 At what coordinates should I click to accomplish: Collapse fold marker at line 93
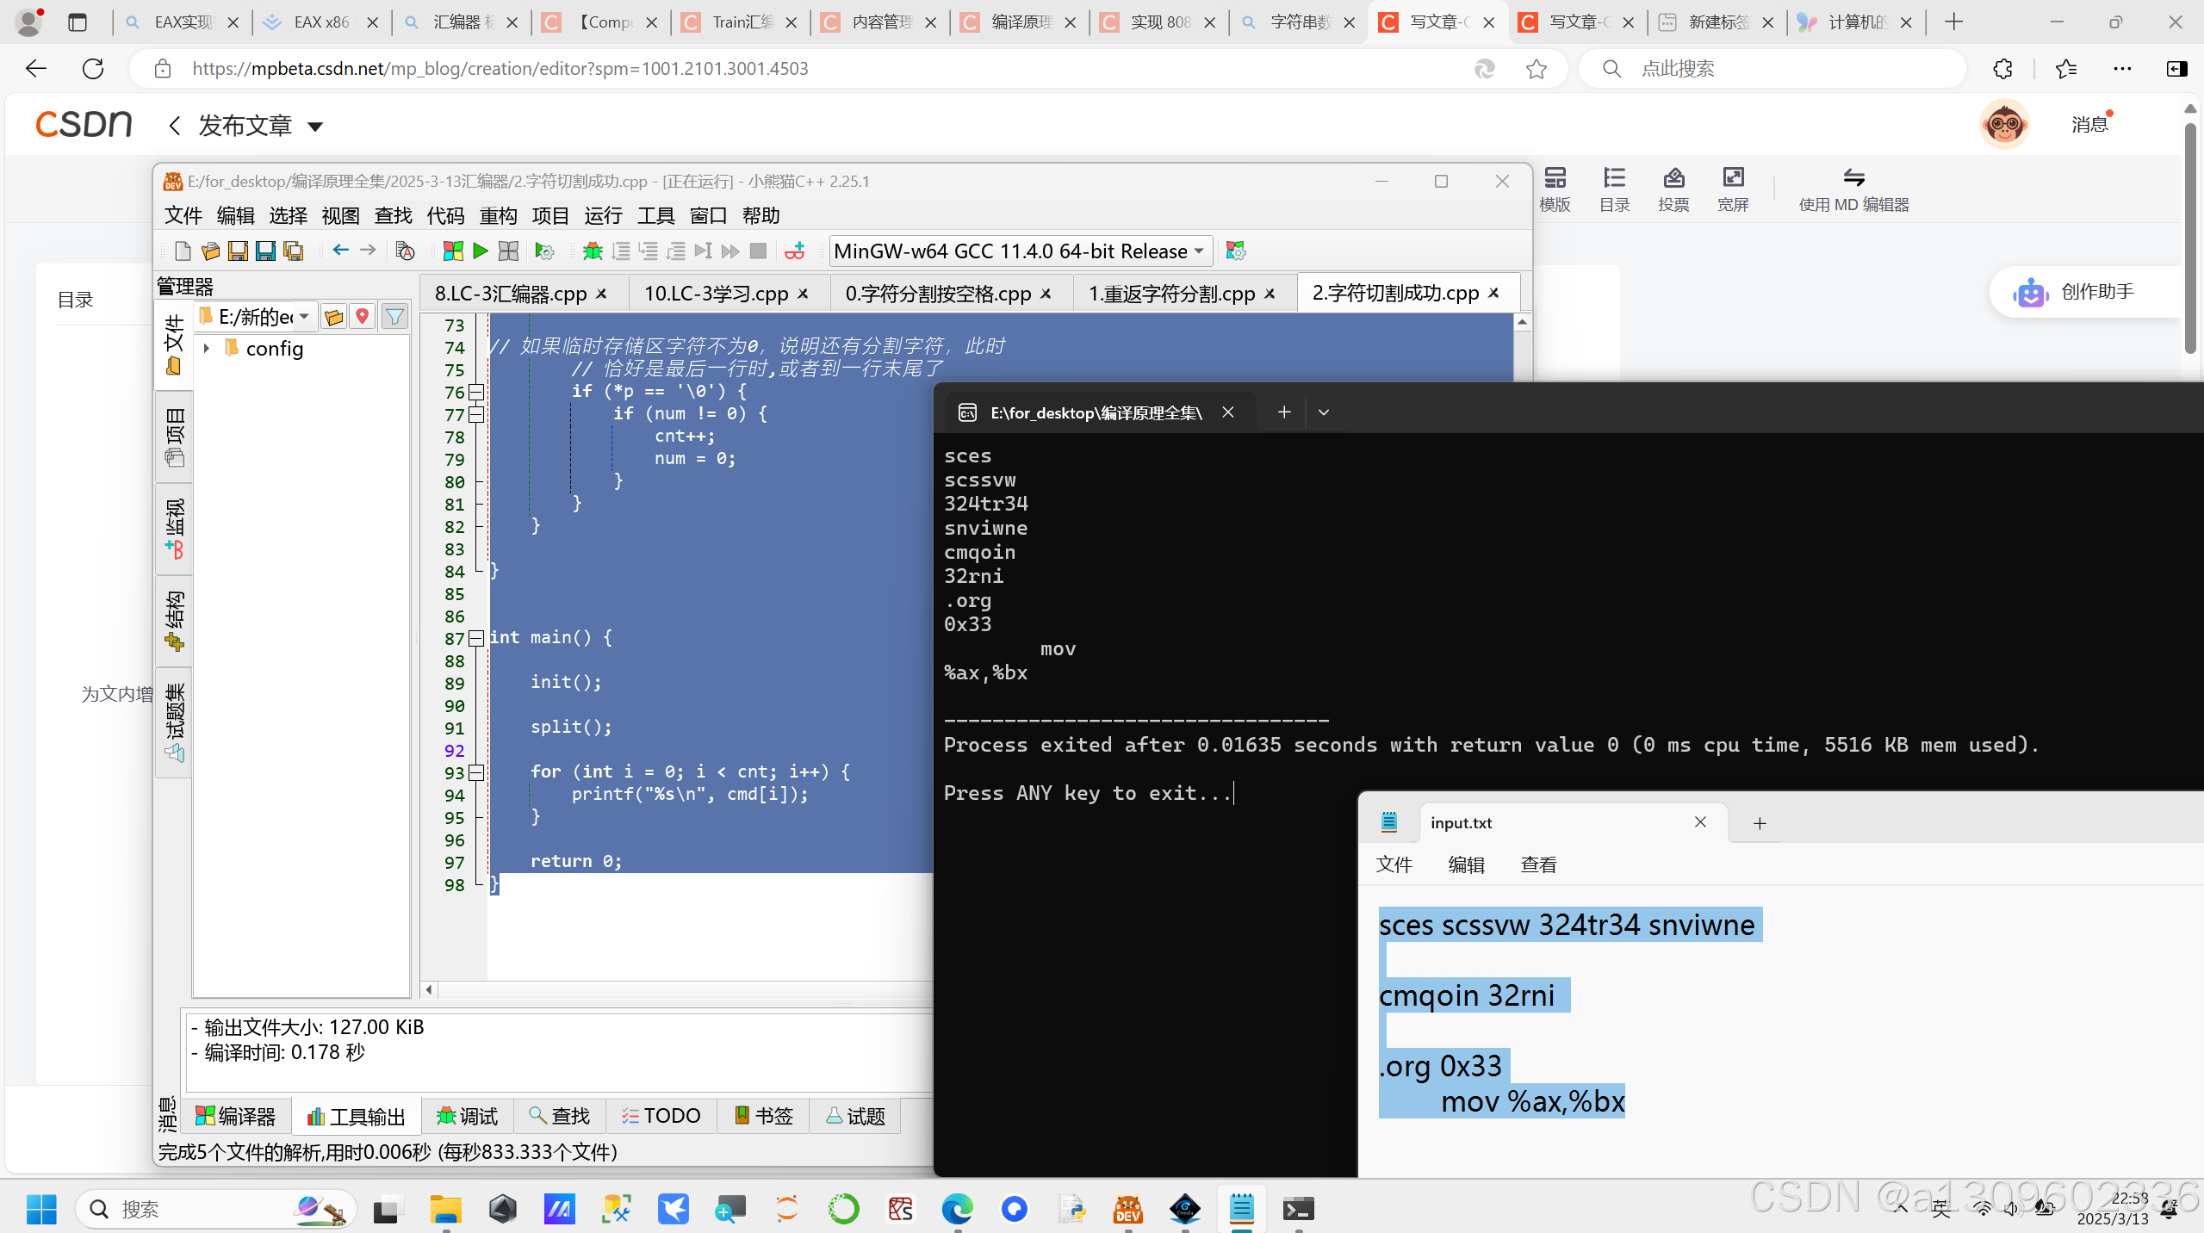(x=476, y=772)
